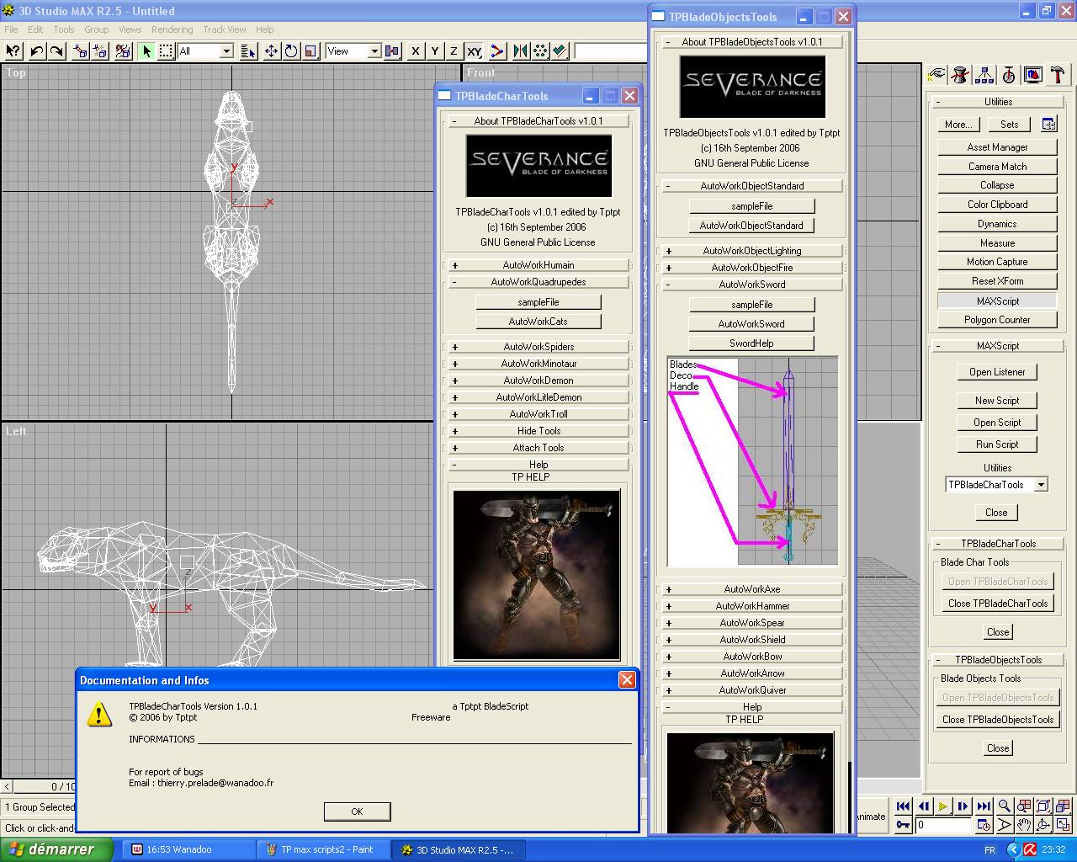The height and width of the screenshot is (862, 1077).
Task: Open the Time Configuration icon
Action: click(x=984, y=825)
